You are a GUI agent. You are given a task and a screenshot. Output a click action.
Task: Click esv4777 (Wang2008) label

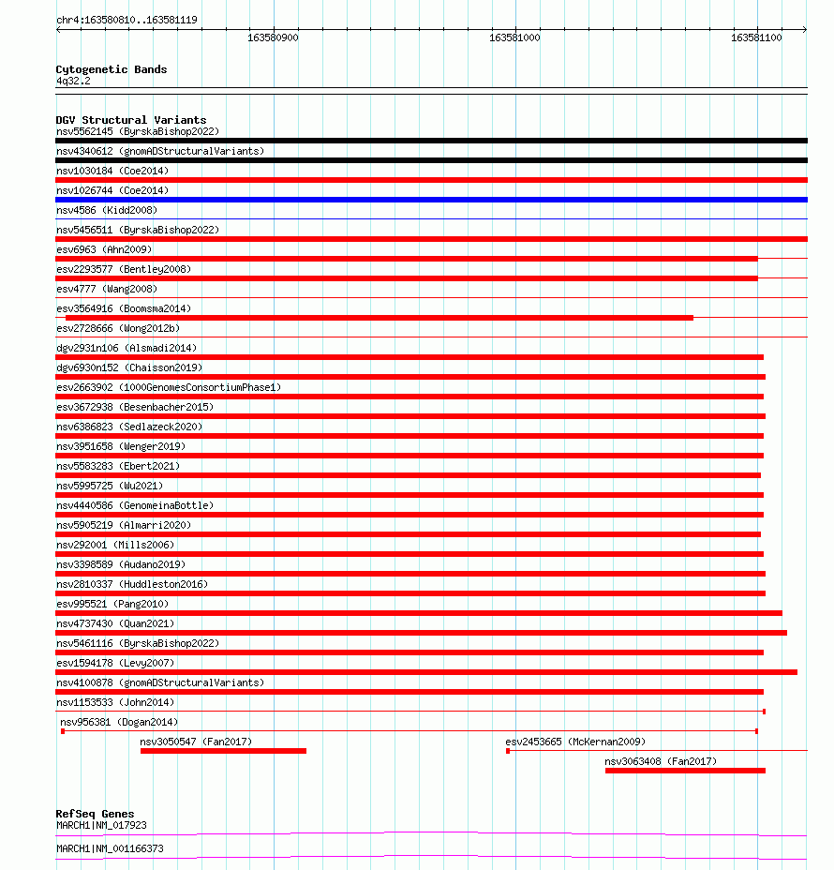pos(107,289)
